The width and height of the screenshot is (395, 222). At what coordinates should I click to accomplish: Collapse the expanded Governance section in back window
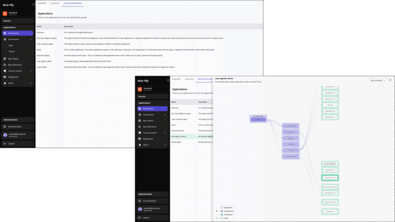coord(30,39)
